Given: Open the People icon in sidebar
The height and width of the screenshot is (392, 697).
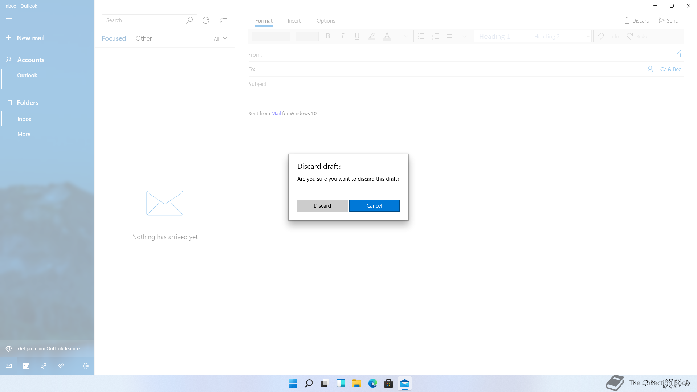Looking at the screenshot, I should coord(44,366).
